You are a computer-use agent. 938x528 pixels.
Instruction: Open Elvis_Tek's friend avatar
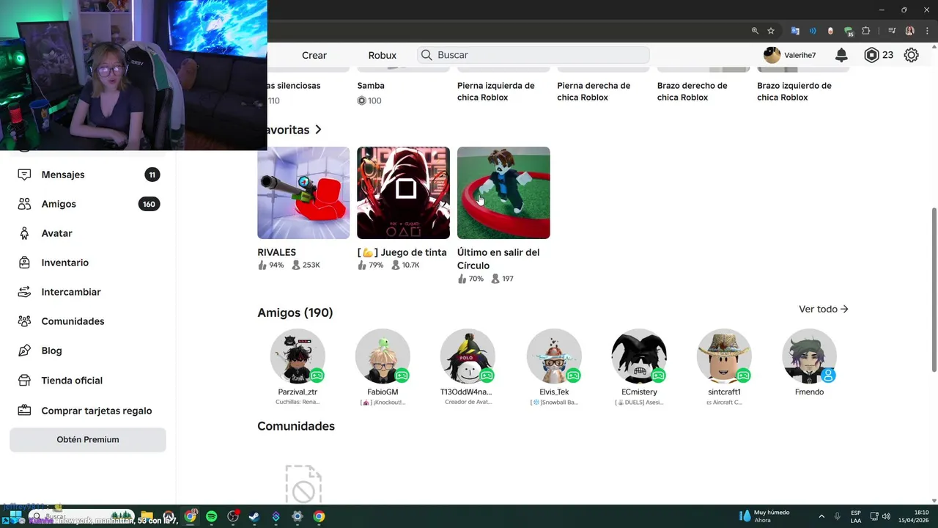pos(554,356)
